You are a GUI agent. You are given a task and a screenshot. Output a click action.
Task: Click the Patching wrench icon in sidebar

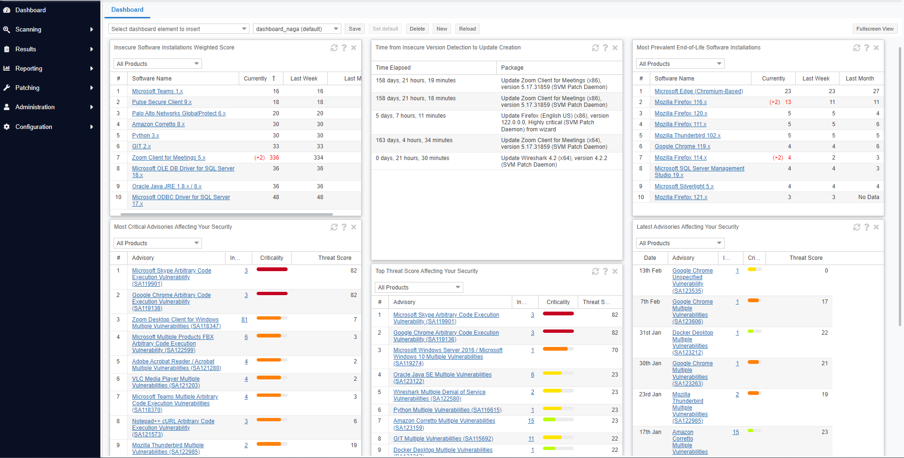(7, 88)
